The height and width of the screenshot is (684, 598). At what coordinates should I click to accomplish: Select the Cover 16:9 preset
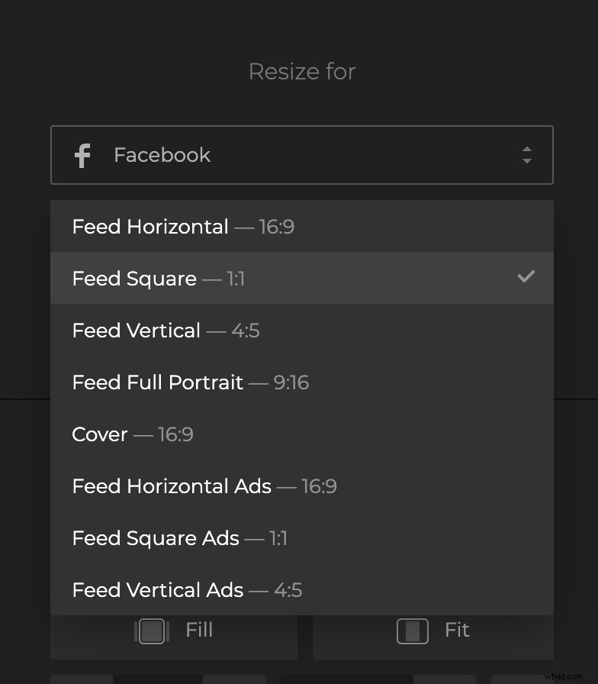[x=133, y=434]
